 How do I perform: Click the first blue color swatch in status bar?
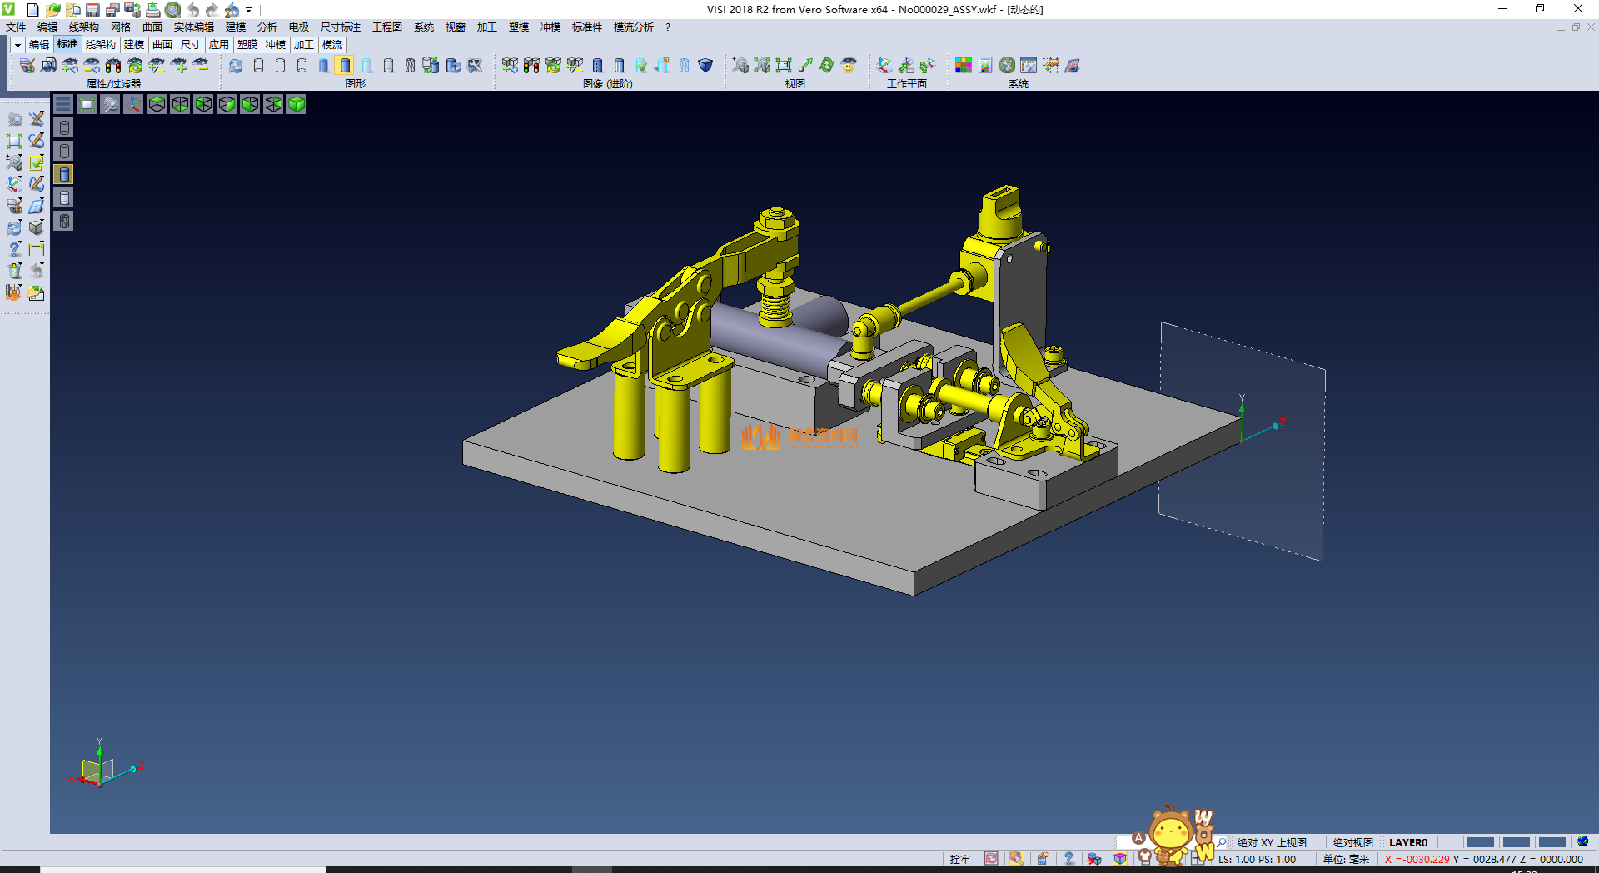tap(1480, 842)
